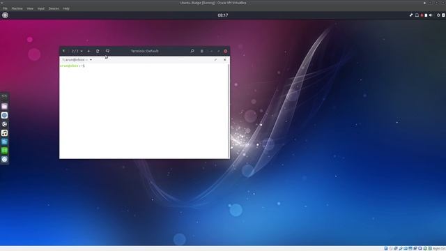This screenshot has width=446, height=251.
Task: Click the battery tray icon
Action: (x=426, y=15)
